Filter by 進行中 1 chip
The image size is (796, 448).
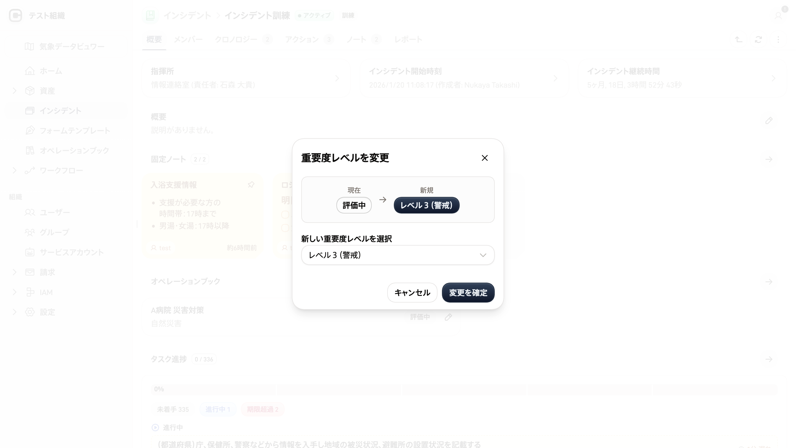218,409
